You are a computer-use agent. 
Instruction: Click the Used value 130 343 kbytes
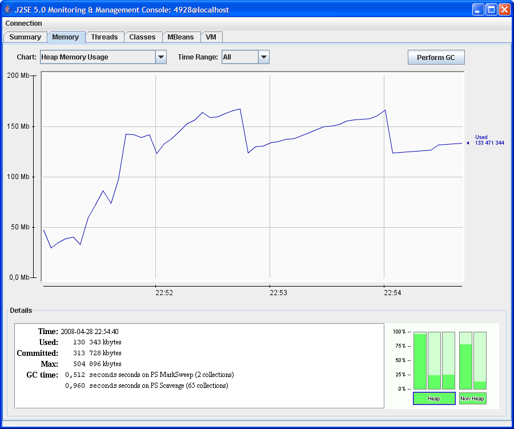click(97, 343)
